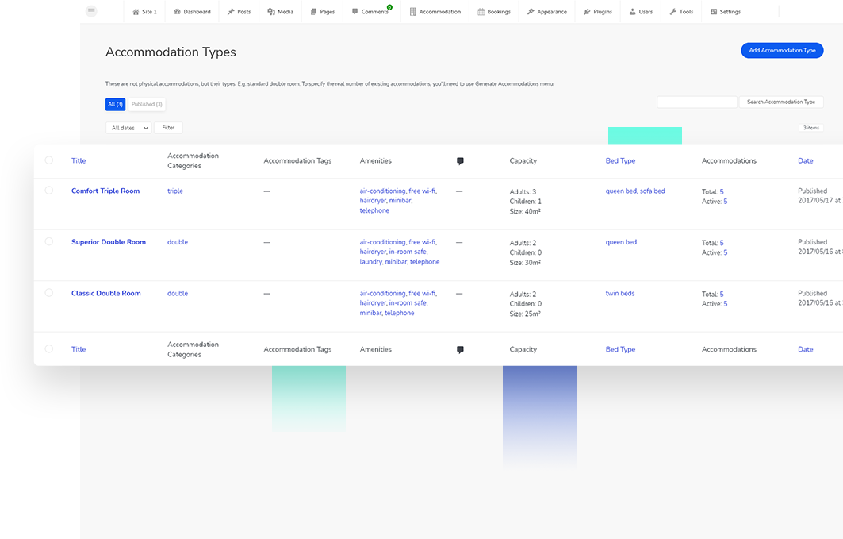Open the Plugins menu icon
843x539 pixels.
click(x=586, y=12)
